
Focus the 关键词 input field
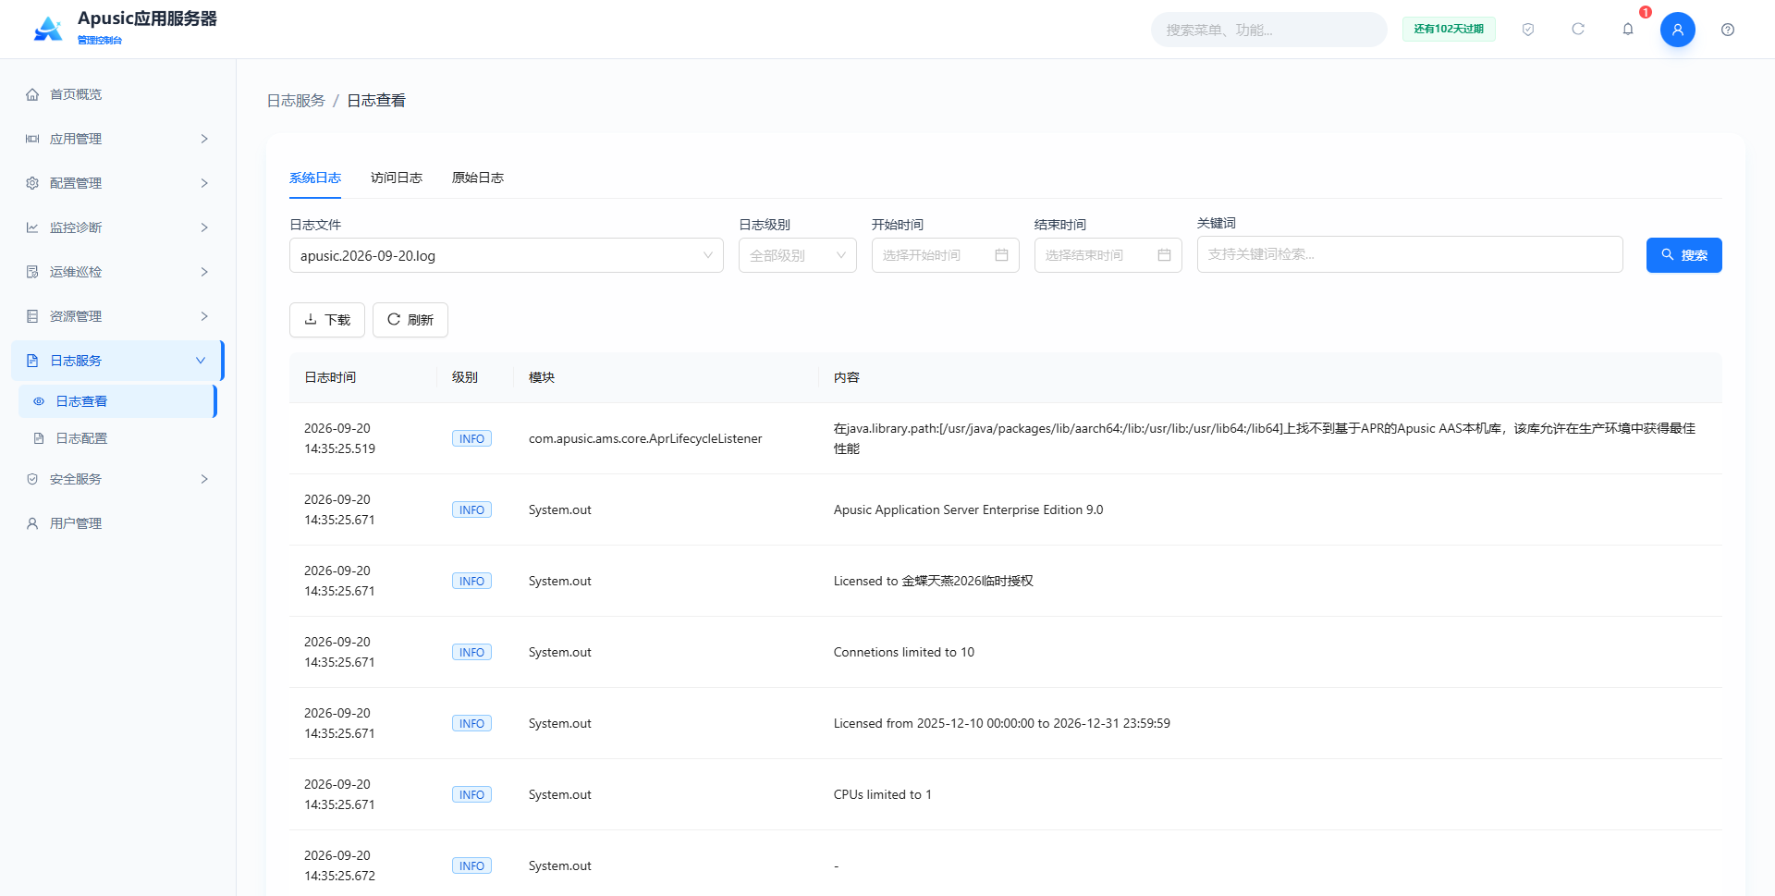pyautogui.click(x=1410, y=254)
